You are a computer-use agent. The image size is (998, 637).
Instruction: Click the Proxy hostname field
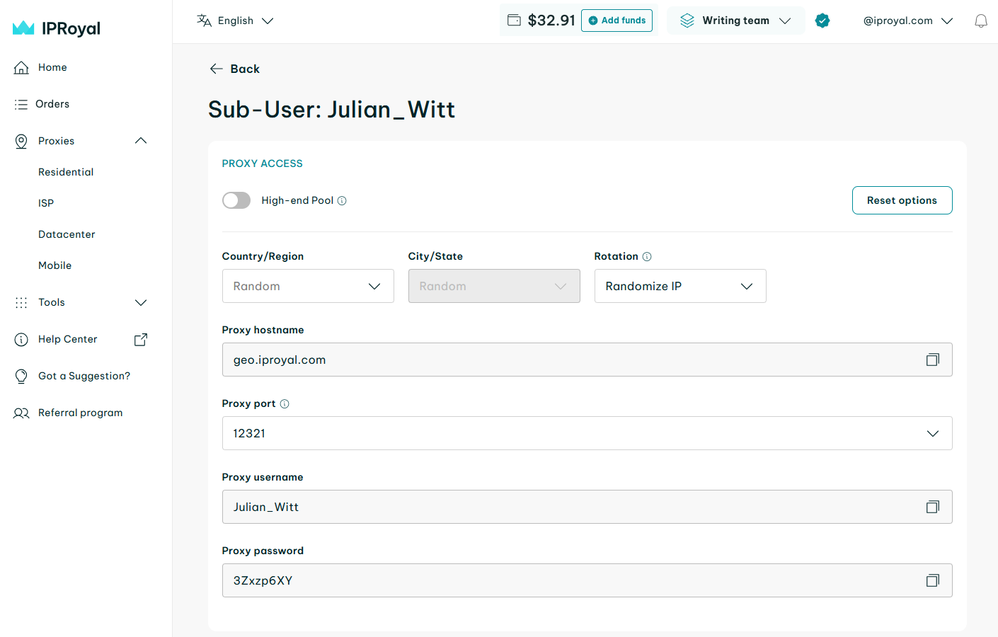[x=587, y=360]
